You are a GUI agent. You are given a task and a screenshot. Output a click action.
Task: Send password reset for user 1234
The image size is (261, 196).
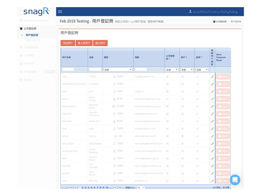click(x=223, y=77)
